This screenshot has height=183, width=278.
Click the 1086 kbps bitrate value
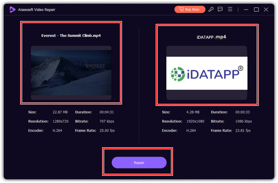click(244, 122)
